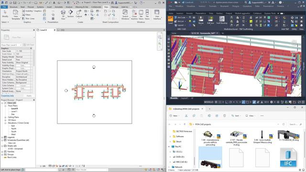The width and height of the screenshot is (306, 172).
Task: Open the Sort dropdown in File Explorer
Action: (x=236, y=116)
